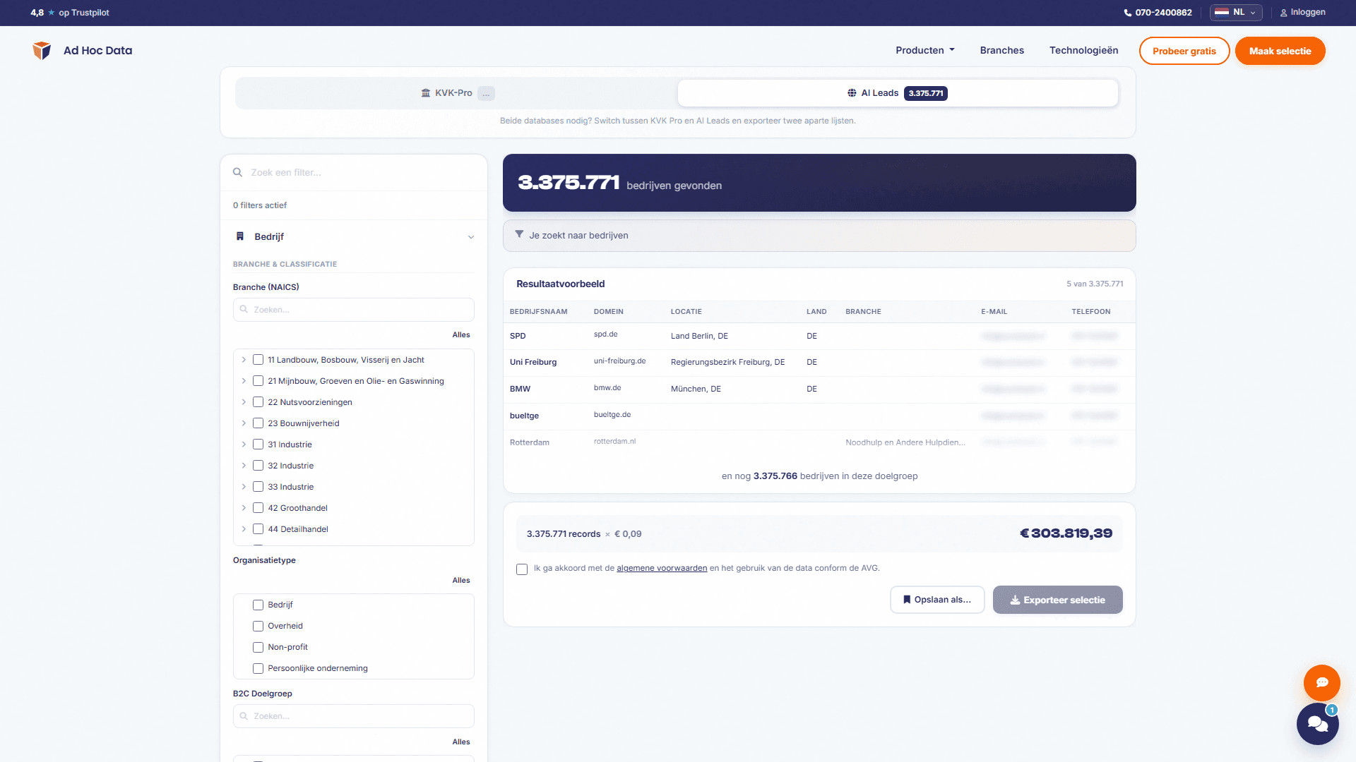
Task: Expand the 11 Landbouw branch chevron
Action: (244, 360)
